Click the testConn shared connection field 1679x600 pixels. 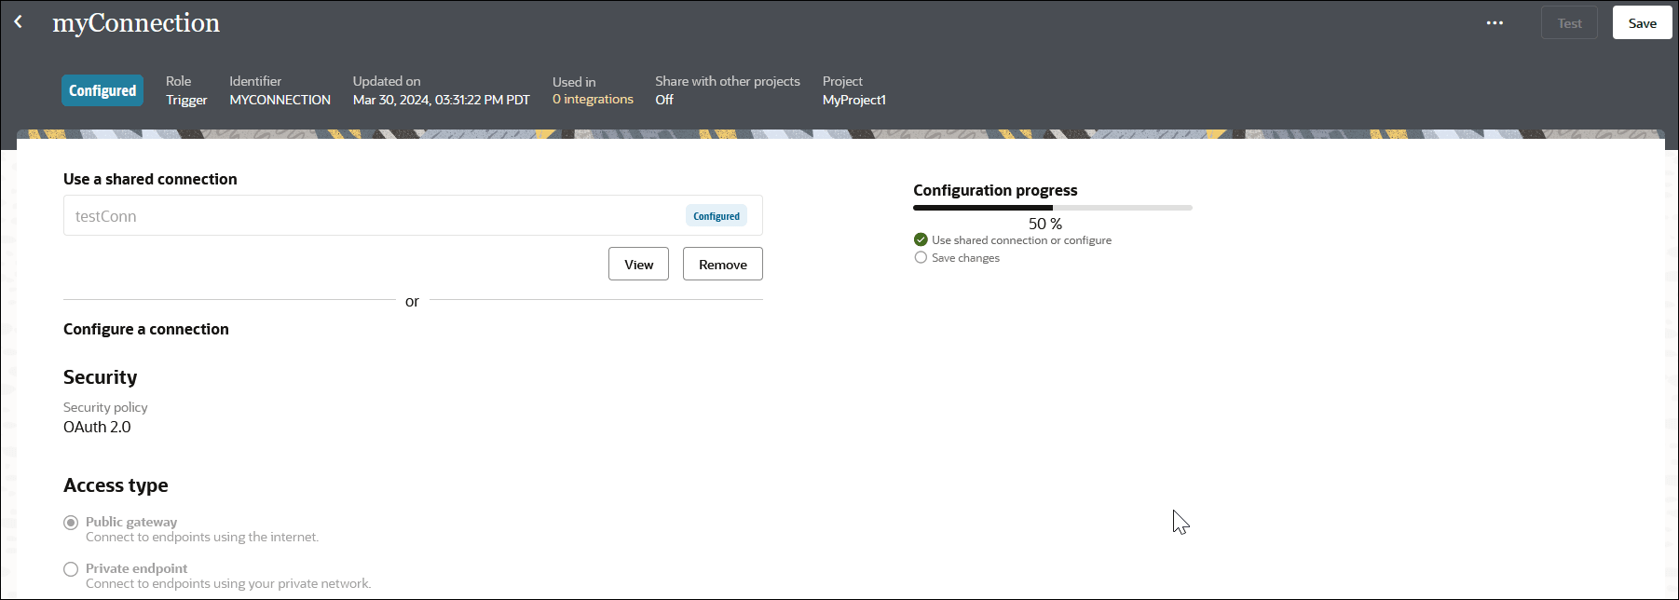(413, 215)
